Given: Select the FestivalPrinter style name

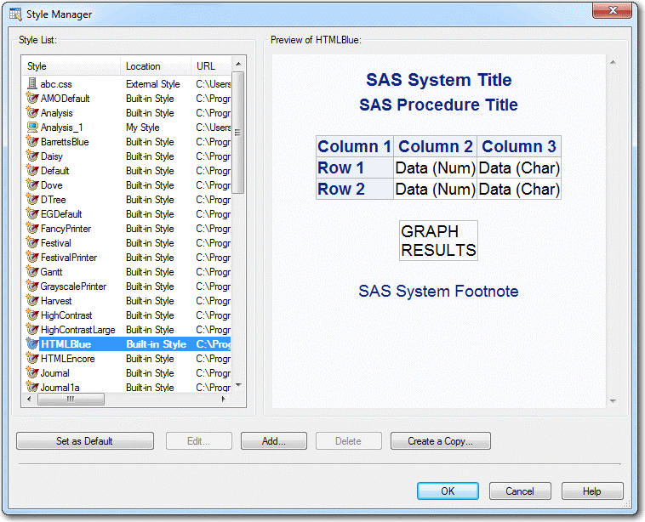Looking at the screenshot, I should (x=69, y=258).
